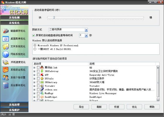
Task: Expand the MsnMsgr tree node
Action: point(34,93)
